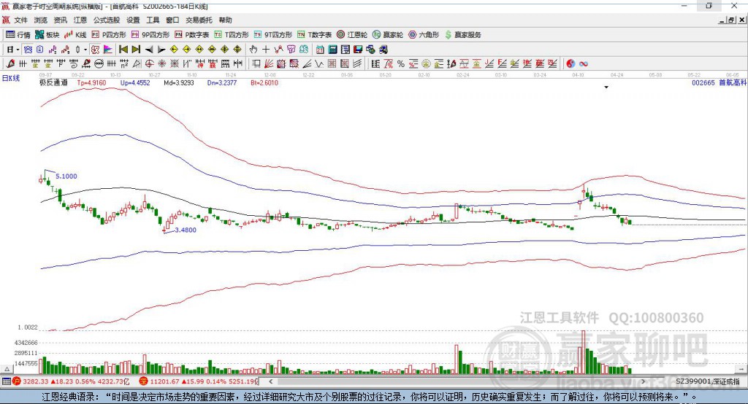Open the 赢家轮 wheel tool
This screenshot has height=404, width=748.
[388, 35]
